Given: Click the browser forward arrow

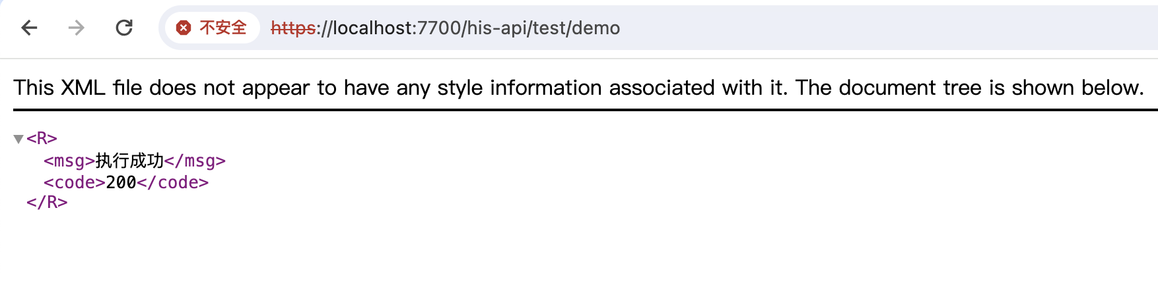Looking at the screenshot, I should pos(77,28).
